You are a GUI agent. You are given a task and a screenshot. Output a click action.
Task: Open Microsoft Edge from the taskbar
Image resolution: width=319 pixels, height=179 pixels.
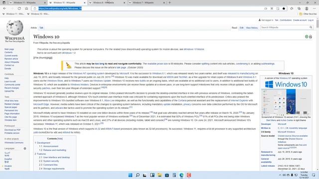click(x=181, y=175)
